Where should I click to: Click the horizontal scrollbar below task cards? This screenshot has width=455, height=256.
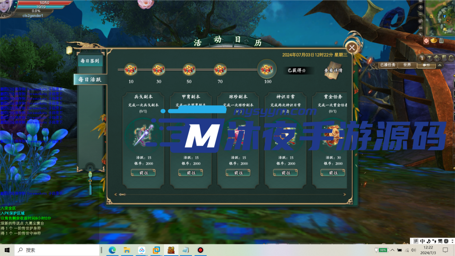tap(230, 194)
